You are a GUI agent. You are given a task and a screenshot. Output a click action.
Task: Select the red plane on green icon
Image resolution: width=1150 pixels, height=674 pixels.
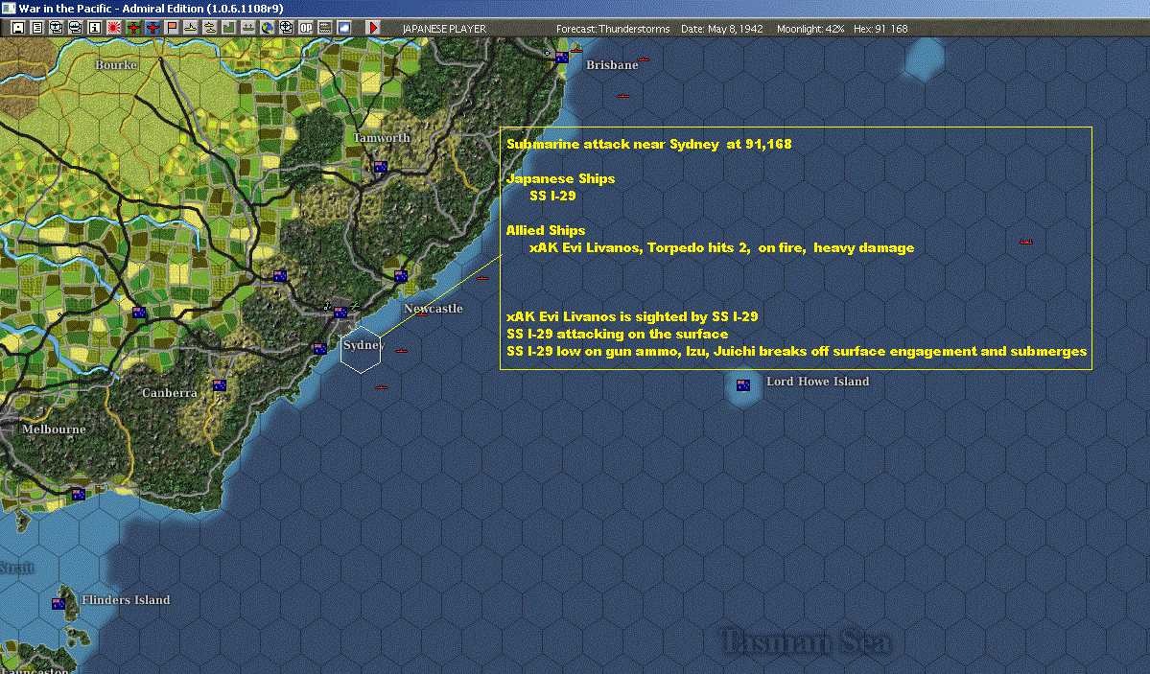[x=133, y=28]
